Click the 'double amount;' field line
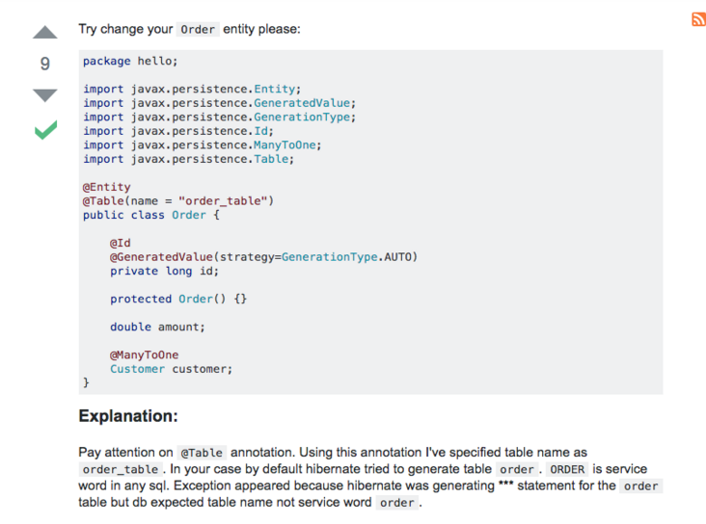The image size is (706, 524). pos(157,327)
